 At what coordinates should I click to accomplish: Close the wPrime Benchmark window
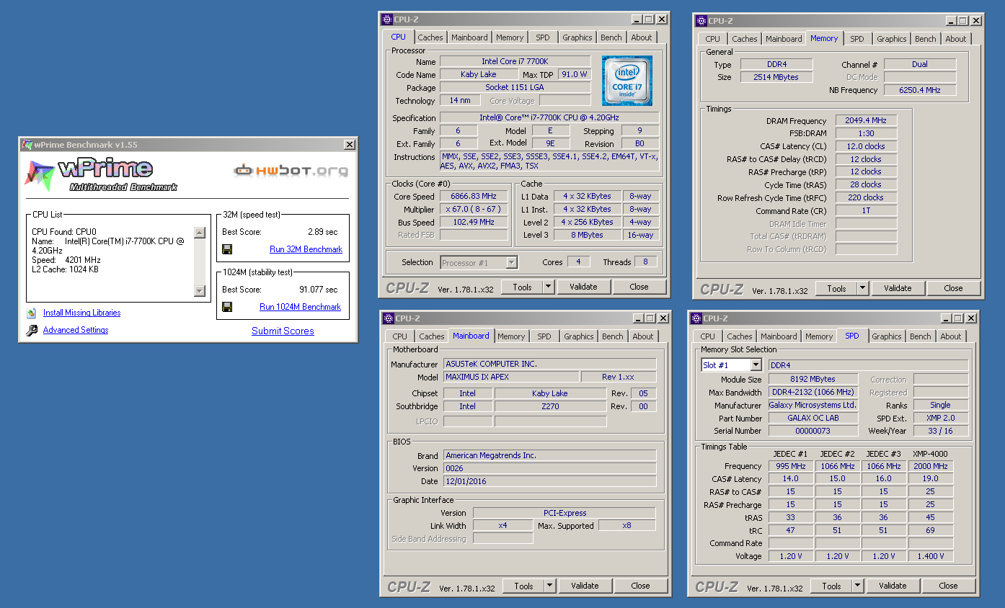(x=349, y=145)
